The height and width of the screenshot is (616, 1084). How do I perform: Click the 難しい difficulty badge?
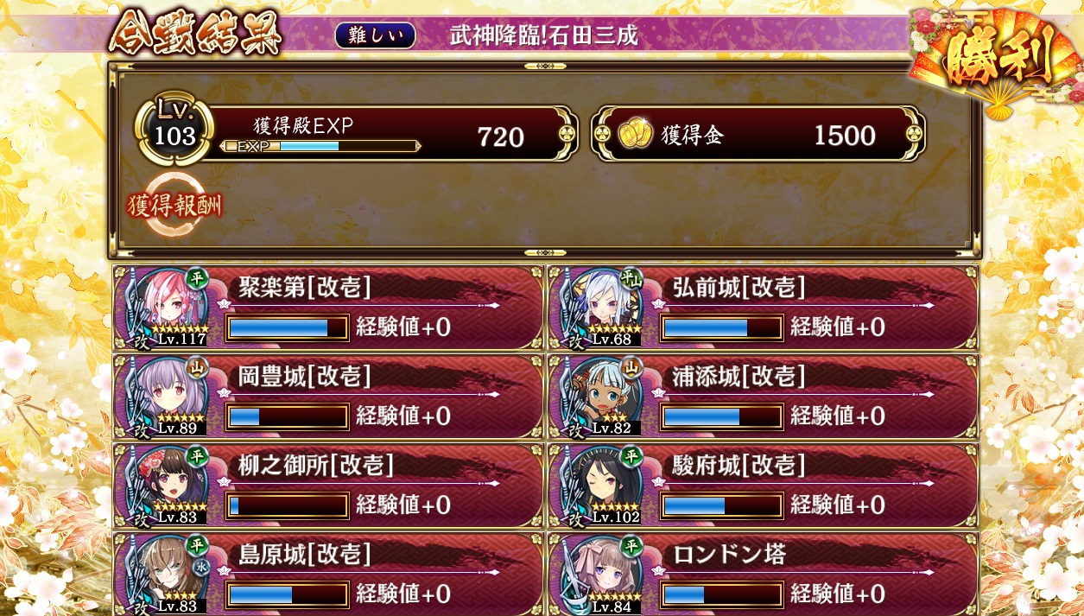tap(375, 35)
